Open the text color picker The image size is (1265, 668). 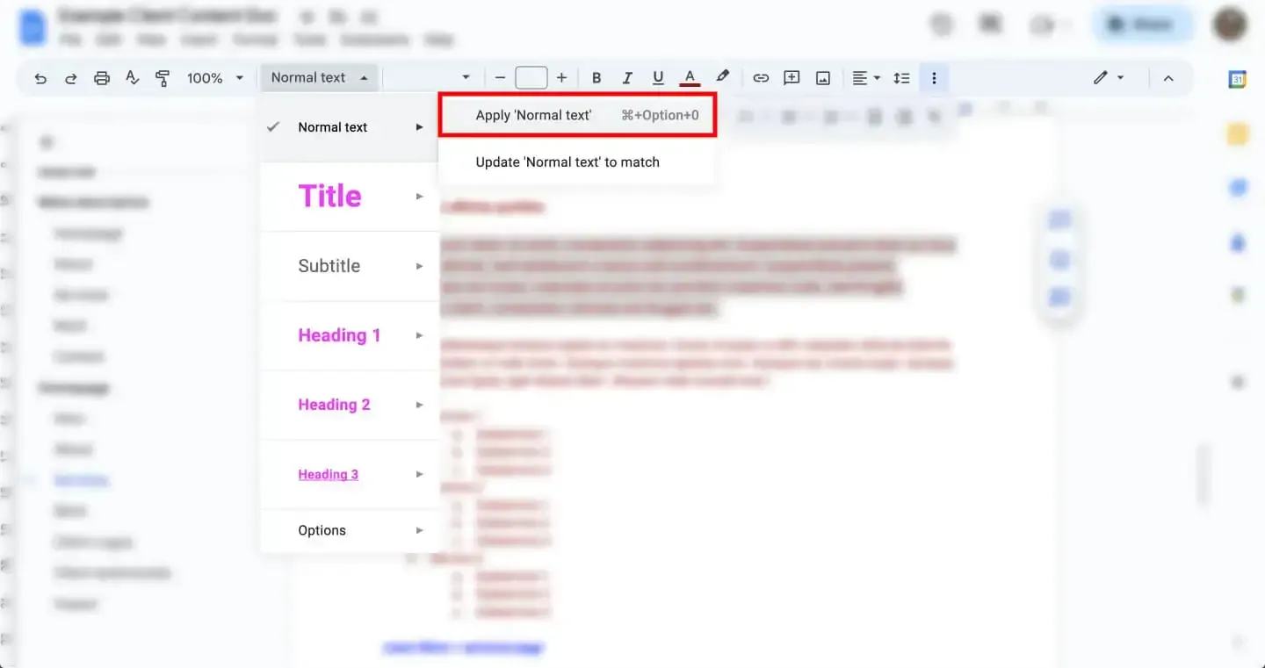(690, 78)
